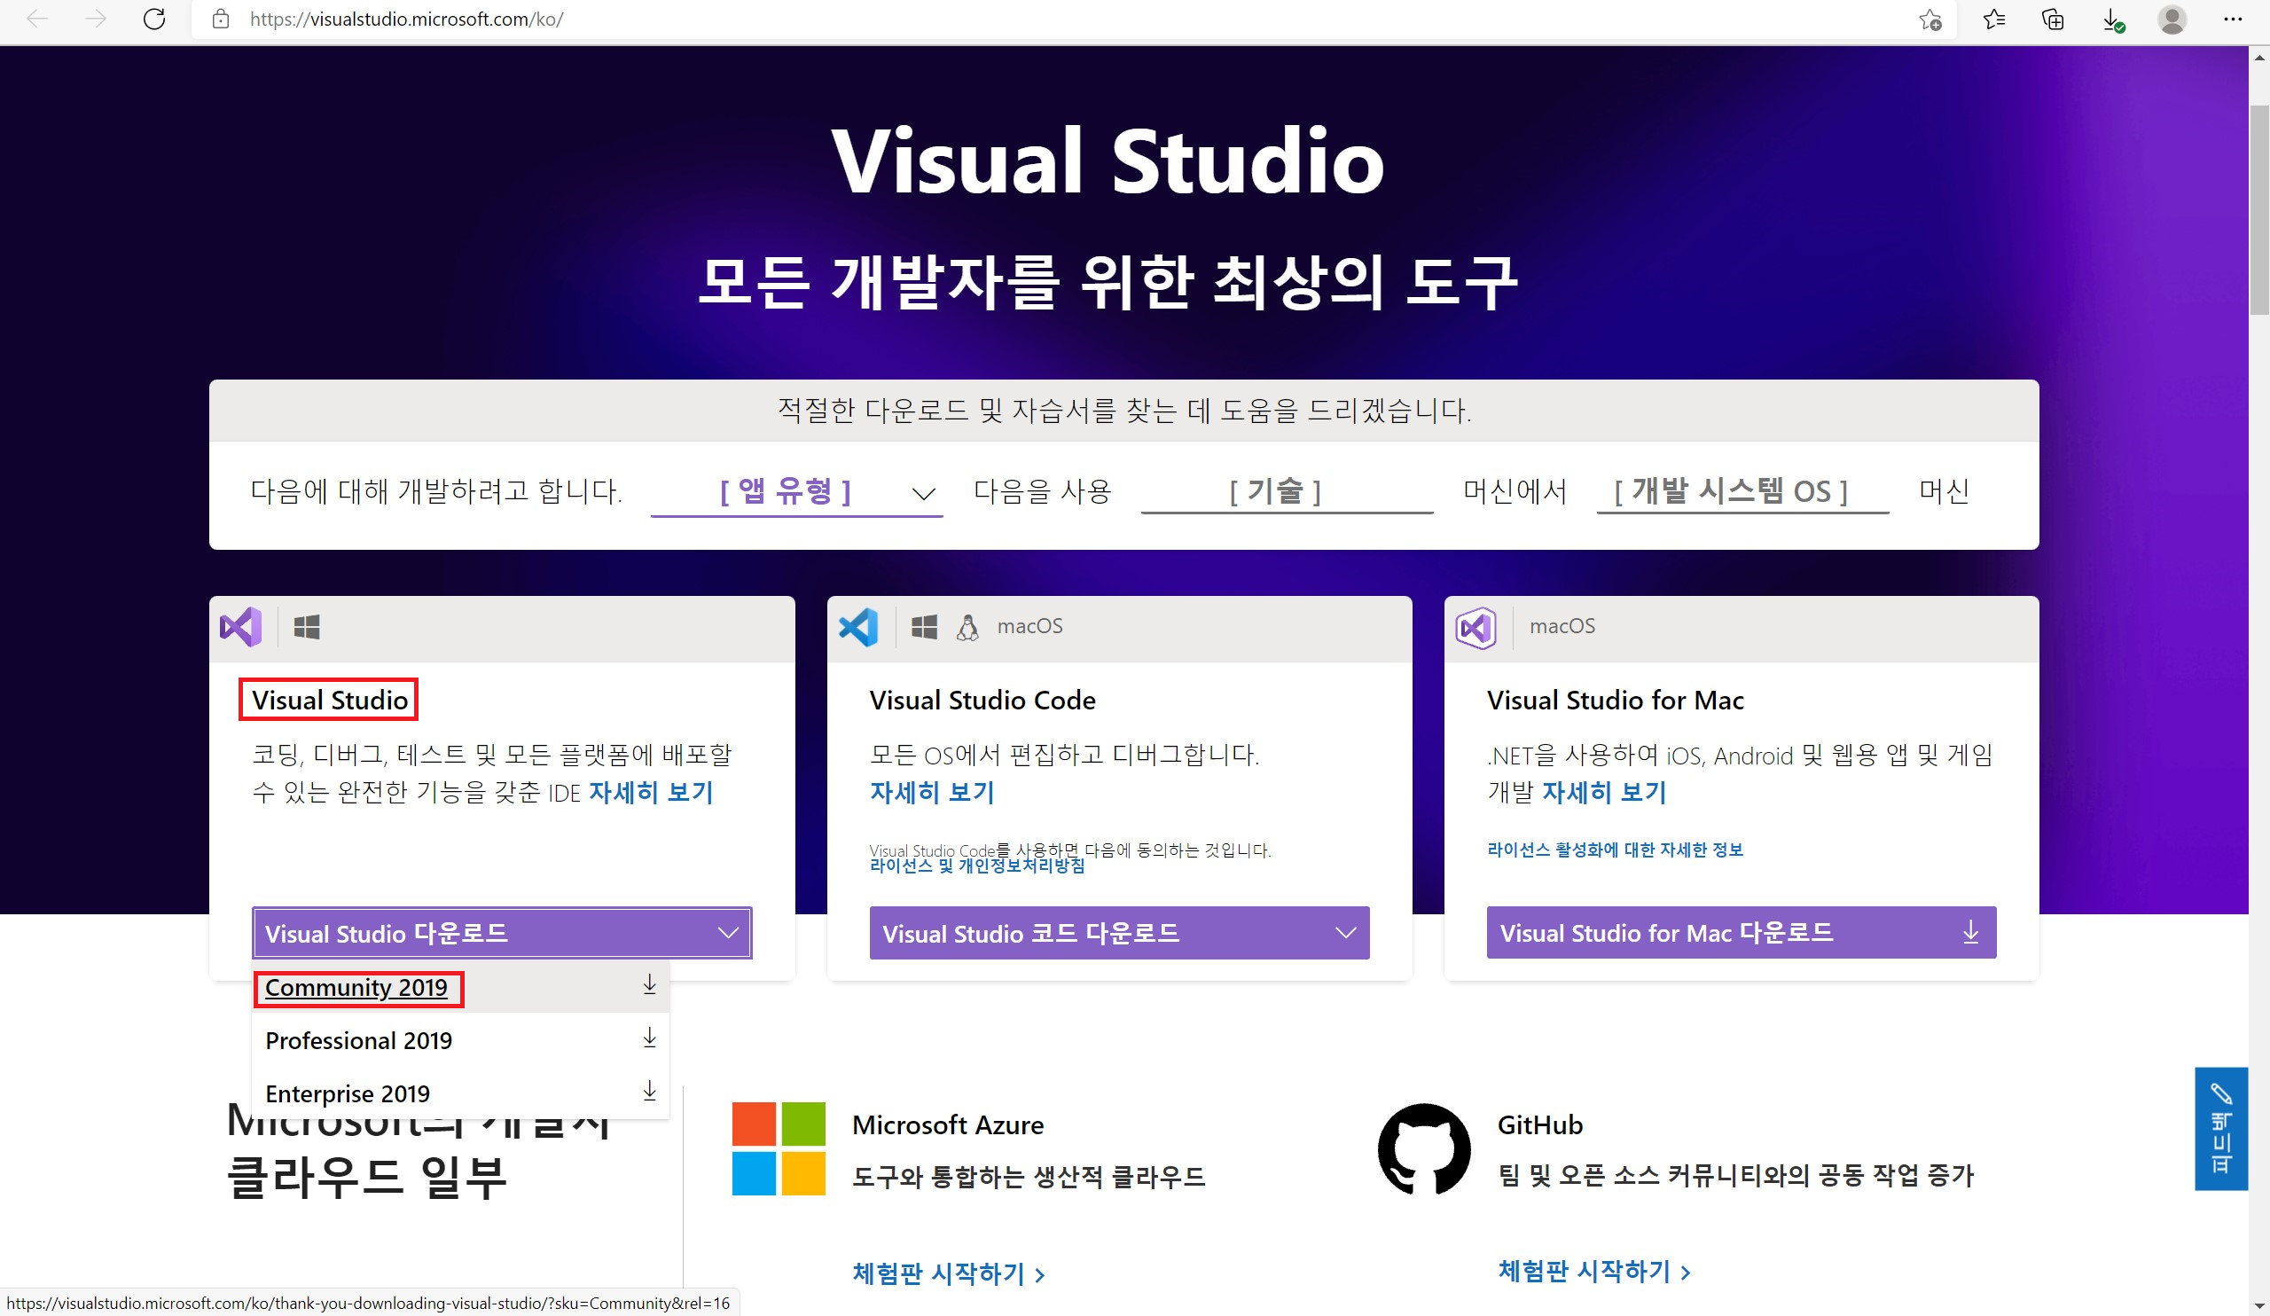
Task: Open browser settings and more menu
Action: pyautogui.click(x=2232, y=19)
